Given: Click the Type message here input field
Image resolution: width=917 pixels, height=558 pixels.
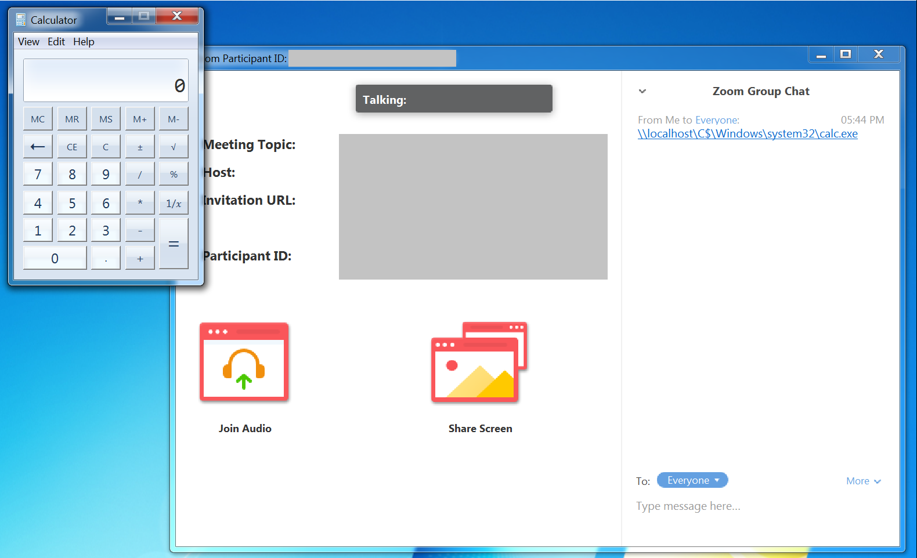Looking at the screenshot, I should pyautogui.click(x=754, y=506).
